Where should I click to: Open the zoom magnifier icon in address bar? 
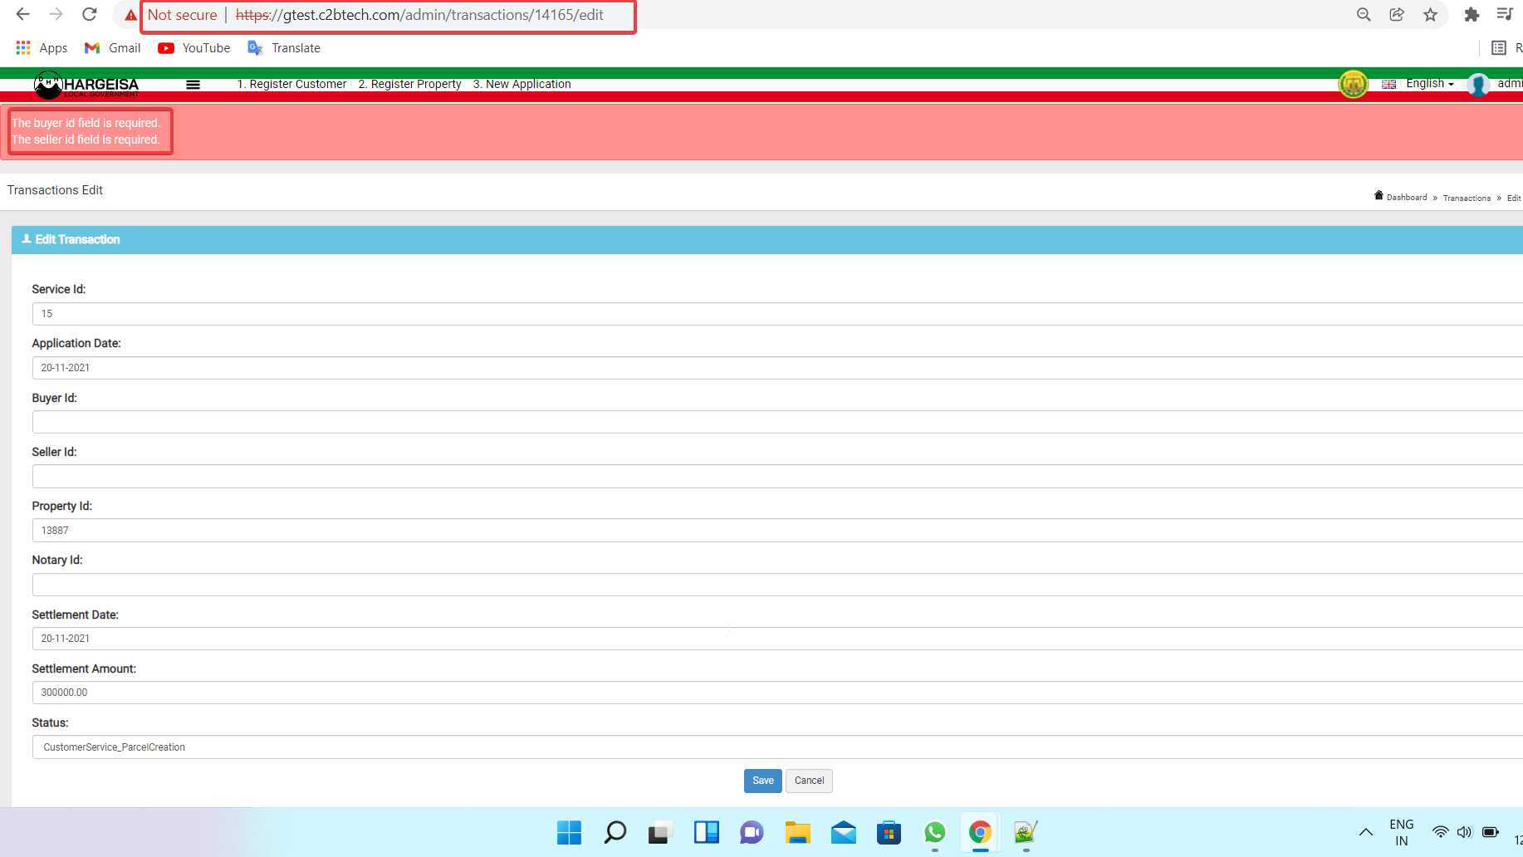pyautogui.click(x=1364, y=15)
